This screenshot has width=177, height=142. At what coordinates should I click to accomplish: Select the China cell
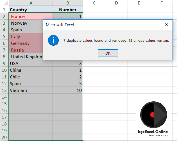tap(31, 70)
